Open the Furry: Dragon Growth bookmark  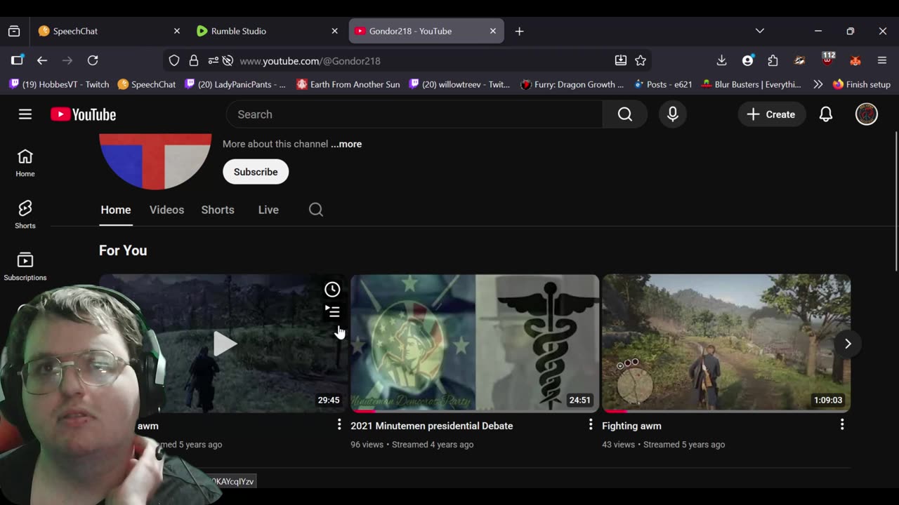point(572,84)
